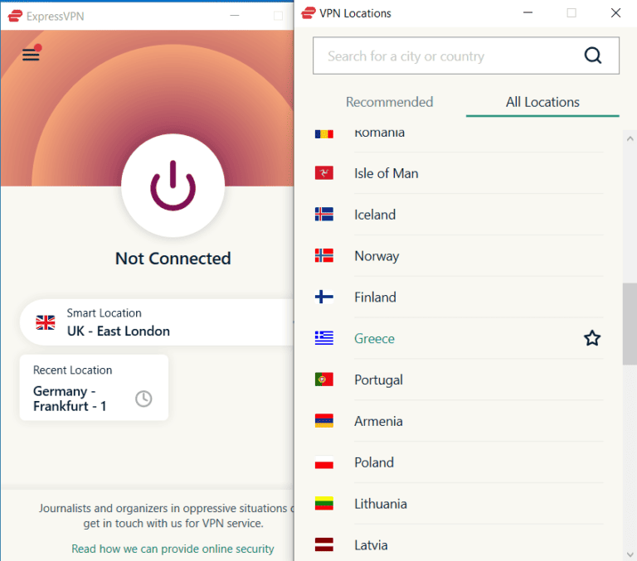Select Armenia location

tap(459, 421)
